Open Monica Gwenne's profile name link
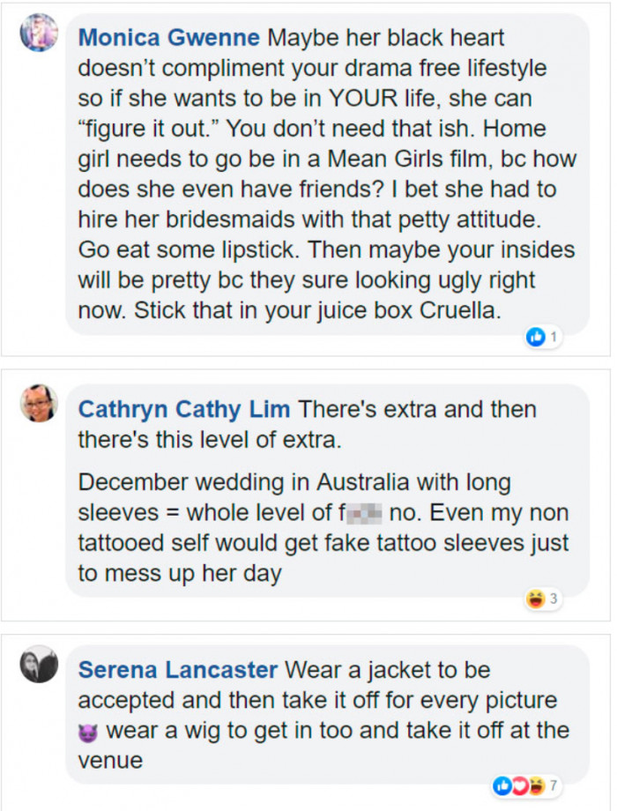This screenshot has height=811, width=617. point(168,38)
